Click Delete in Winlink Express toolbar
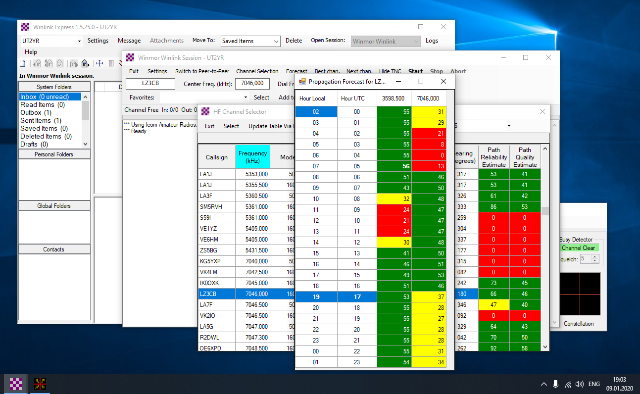Screen dimensions: 640x394 pyautogui.click(x=294, y=41)
